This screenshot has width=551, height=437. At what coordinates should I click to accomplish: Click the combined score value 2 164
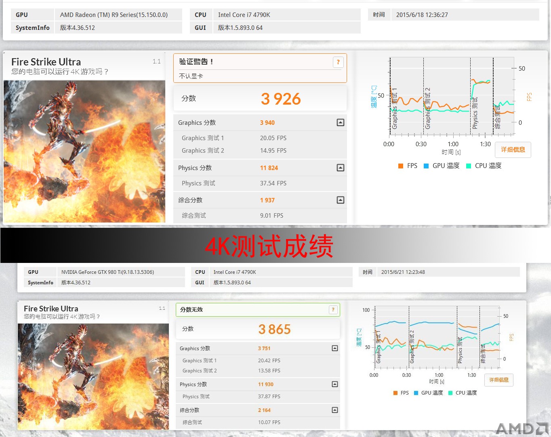264,410
